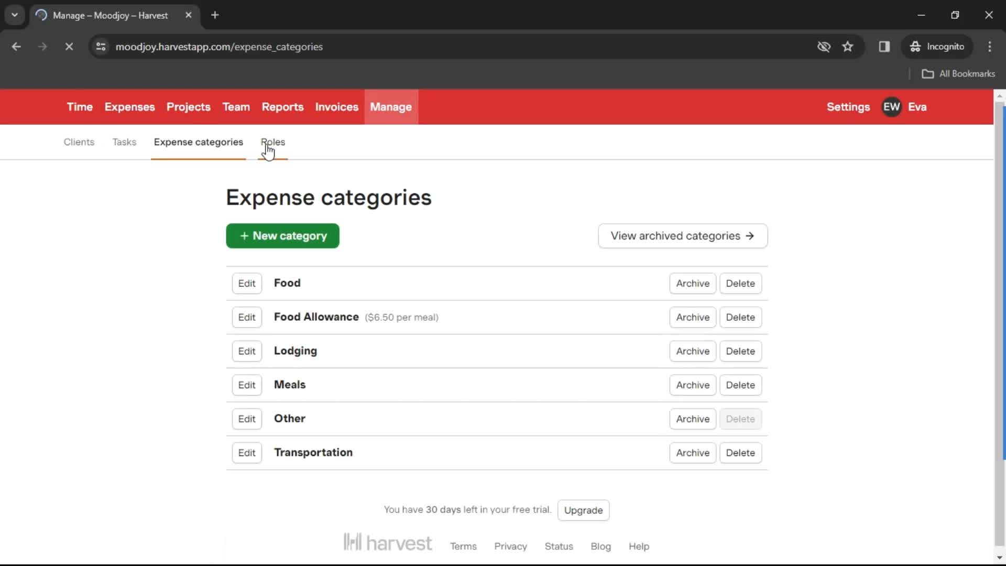Click the Projects navigation icon
Screen dimensions: 1006x566
188,106
